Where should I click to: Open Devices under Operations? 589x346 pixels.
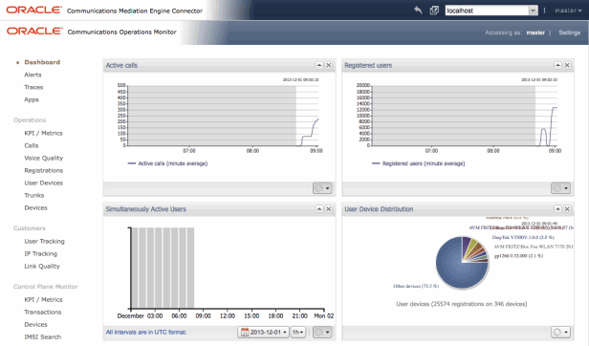point(35,207)
